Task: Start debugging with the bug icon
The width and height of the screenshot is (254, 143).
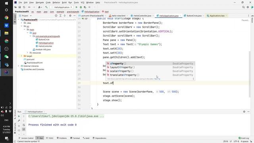Action: (x=81, y=7)
